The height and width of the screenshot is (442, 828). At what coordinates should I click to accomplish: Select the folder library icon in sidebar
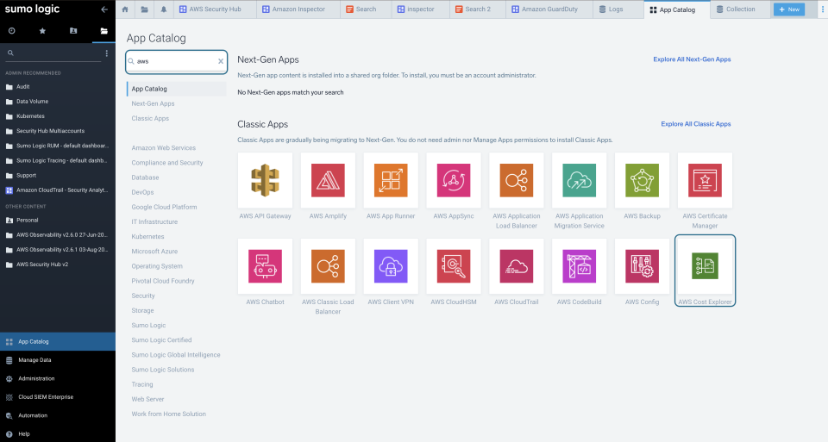point(104,31)
